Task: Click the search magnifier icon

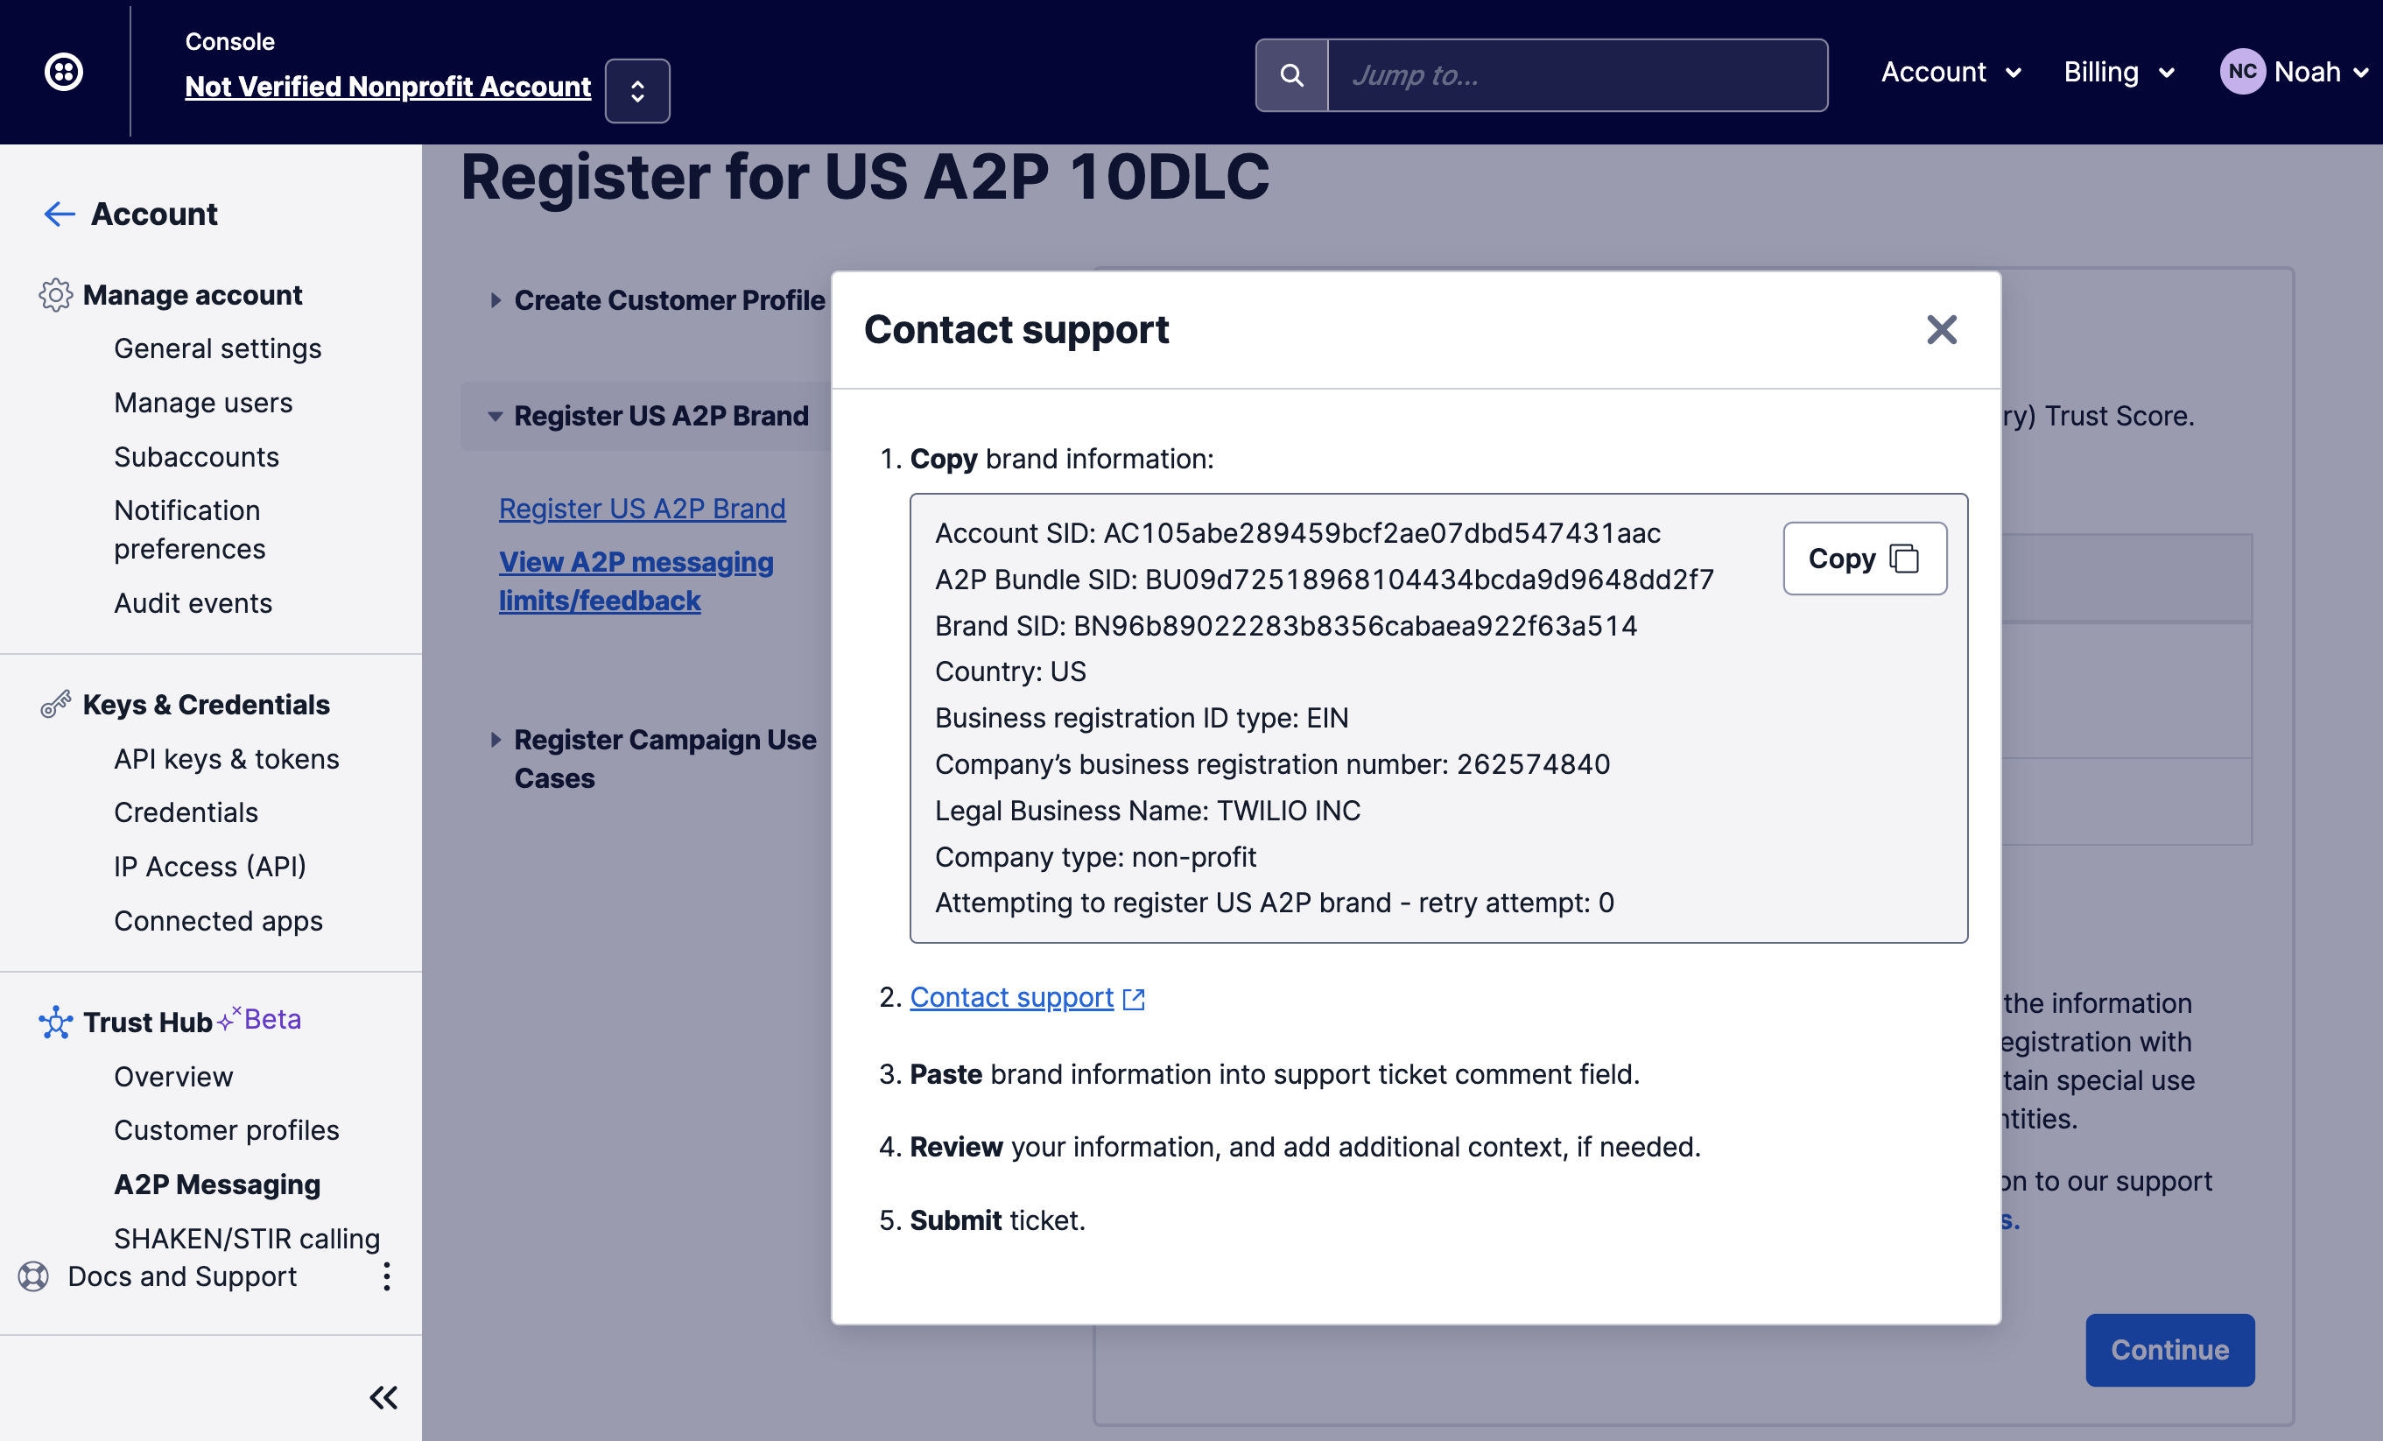Action: click(1291, 75)
